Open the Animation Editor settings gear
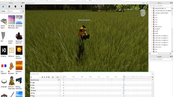Viewport: 173px width, 97px height. [x=152, y=77]
